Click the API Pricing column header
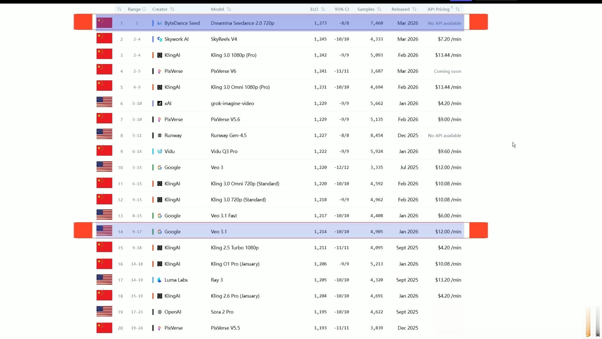602x339 pixels. [438, 9]
